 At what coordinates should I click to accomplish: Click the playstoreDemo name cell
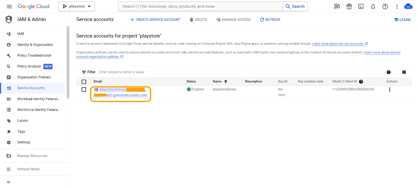(x=224, y=89)
